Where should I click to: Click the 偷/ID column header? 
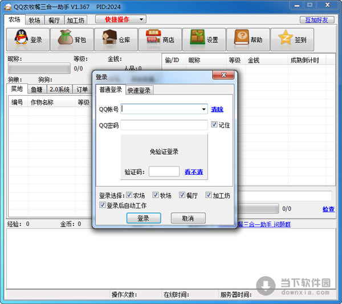point(174,60)
